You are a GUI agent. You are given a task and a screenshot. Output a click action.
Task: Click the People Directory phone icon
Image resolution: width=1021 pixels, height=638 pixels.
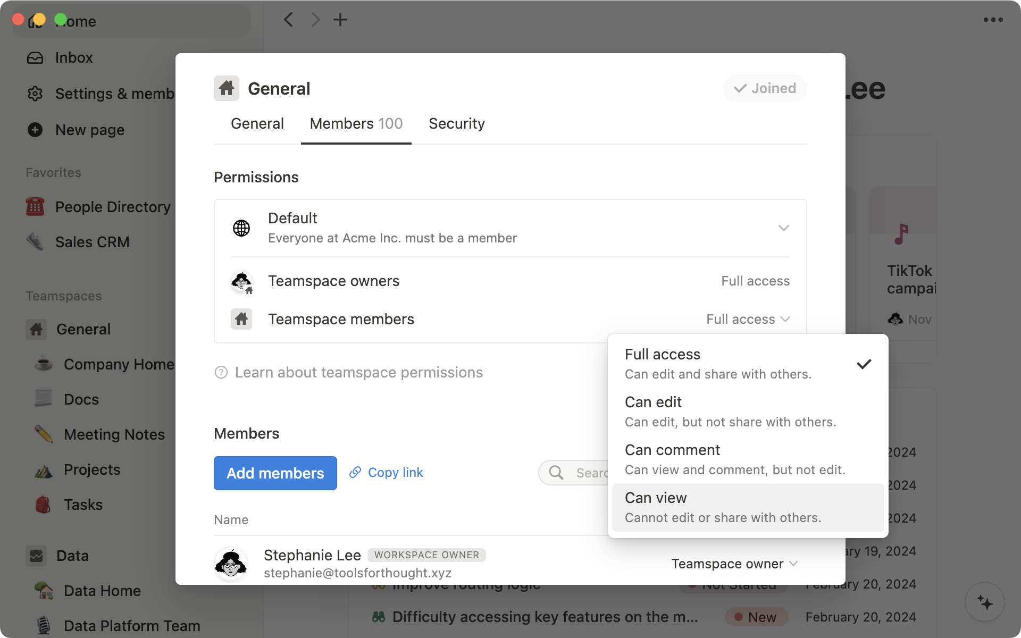35,206
